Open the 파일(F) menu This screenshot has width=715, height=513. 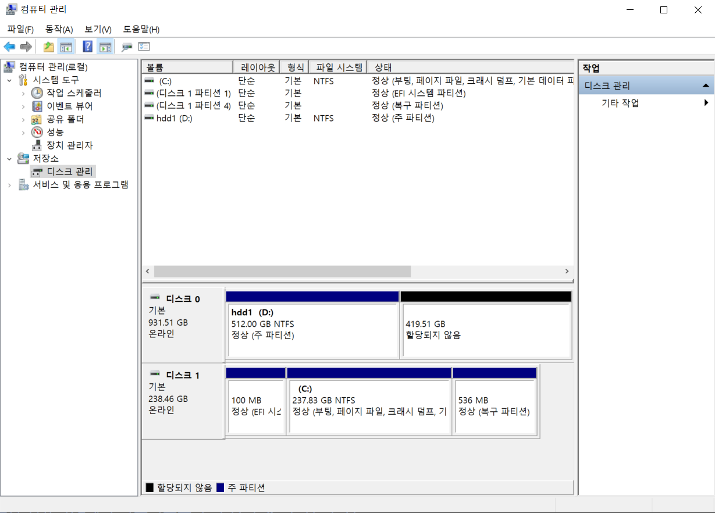[x=20, y=29]
